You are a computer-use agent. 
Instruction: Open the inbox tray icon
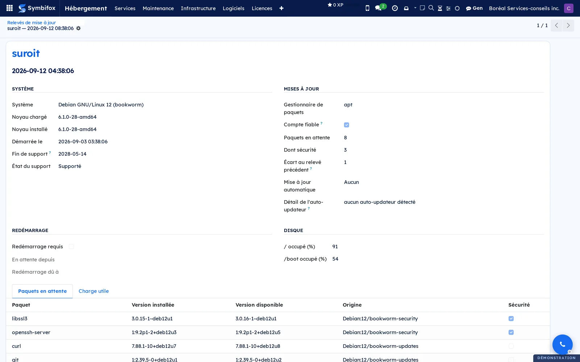point(406,8)
